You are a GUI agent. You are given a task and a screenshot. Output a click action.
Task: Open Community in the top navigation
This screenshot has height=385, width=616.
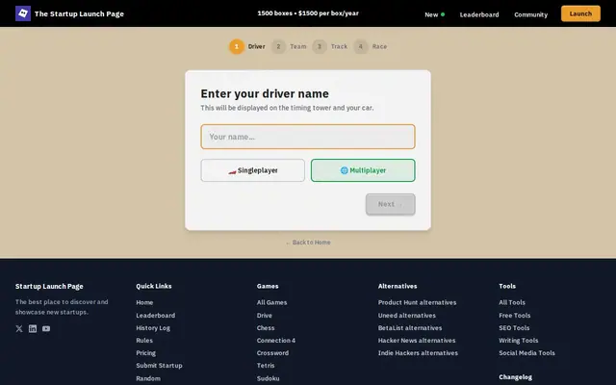tap(530, 14)
